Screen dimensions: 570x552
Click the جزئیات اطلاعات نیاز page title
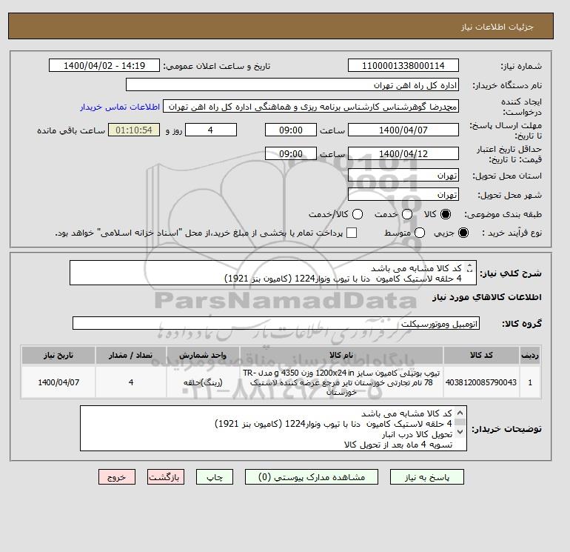click(497, 27)
